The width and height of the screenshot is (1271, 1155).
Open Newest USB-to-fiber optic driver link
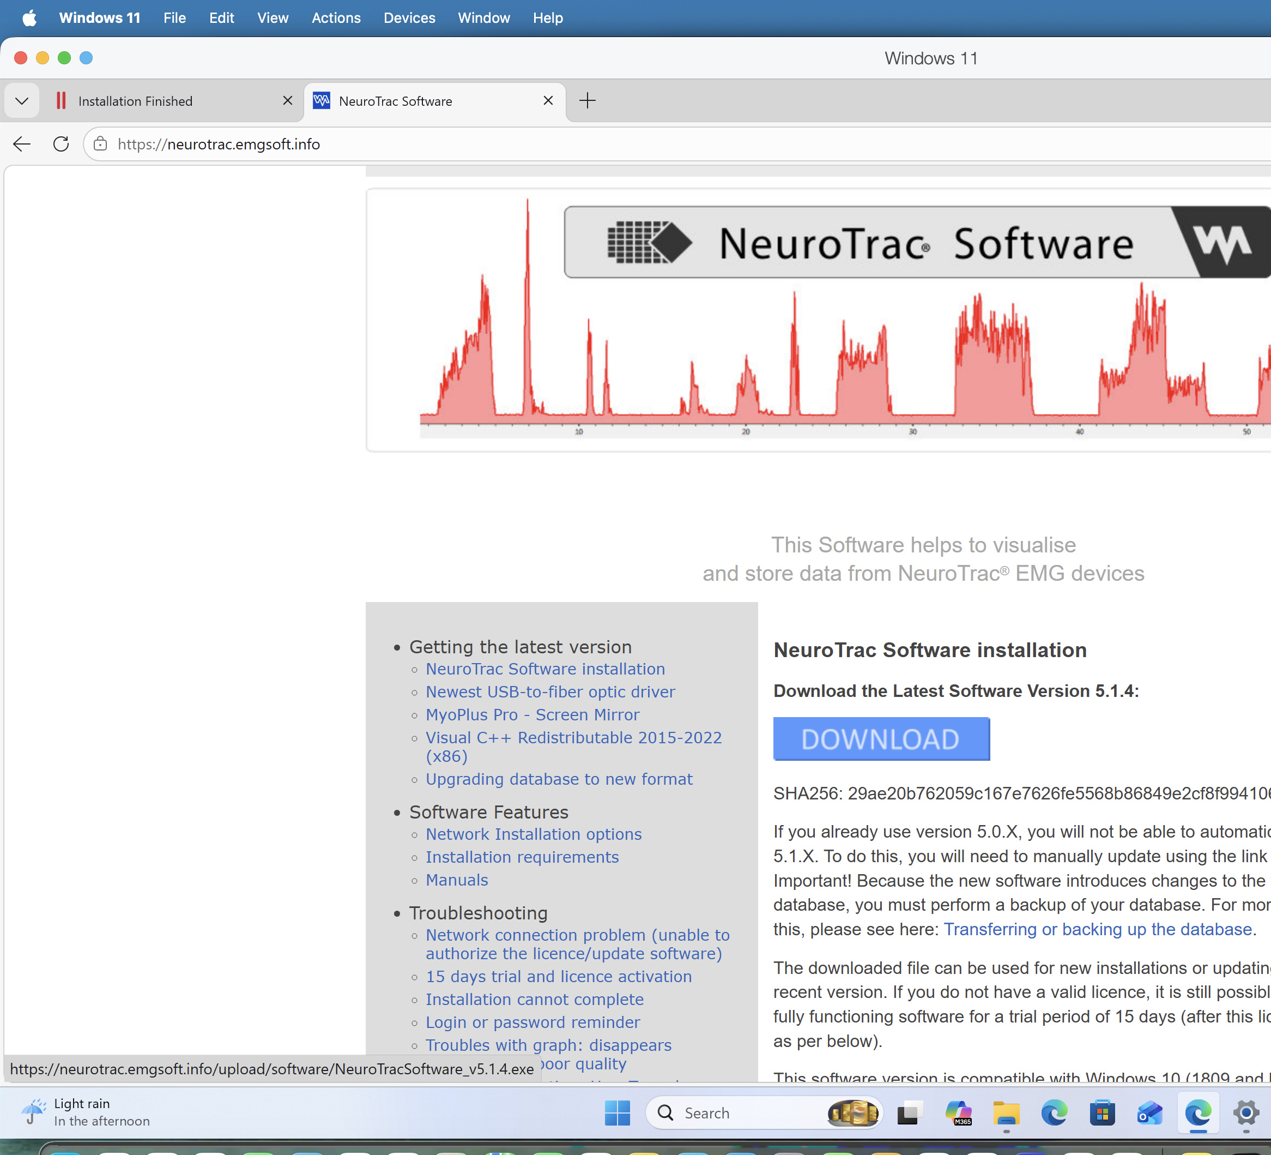[x=550, y=692]
